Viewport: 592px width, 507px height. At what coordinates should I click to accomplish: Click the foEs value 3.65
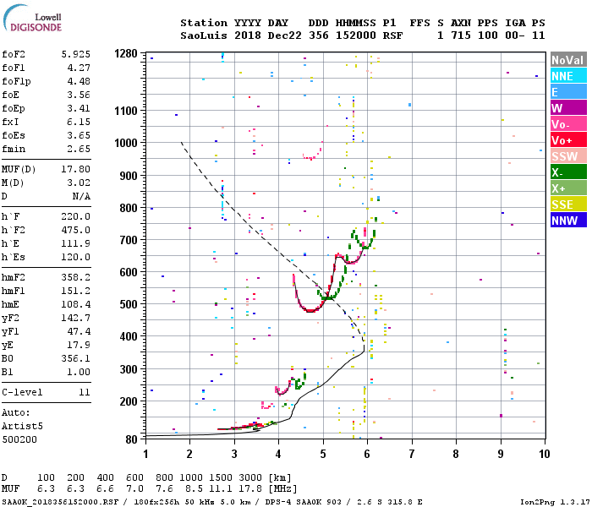(x=79, y=135)
